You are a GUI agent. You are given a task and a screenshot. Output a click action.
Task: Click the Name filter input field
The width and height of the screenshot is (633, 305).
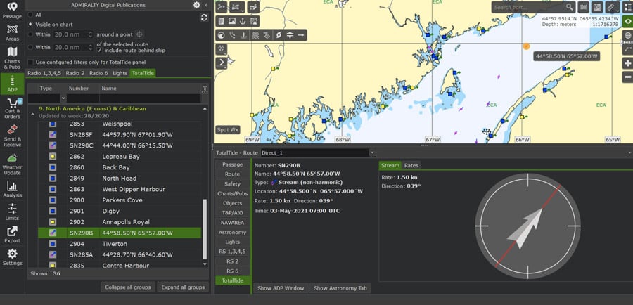tap(151, 98)
